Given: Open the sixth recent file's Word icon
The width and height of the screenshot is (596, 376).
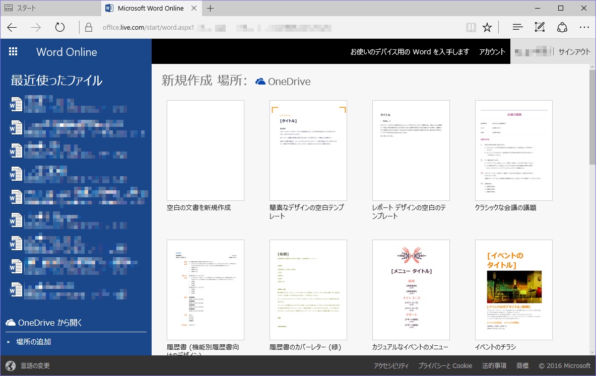Looking at the screenshot, I should click(x=16, y=220).
